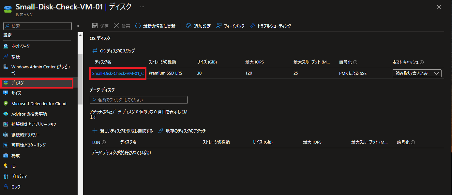Viewport: 452px width, 195px height.
Task: Click the OS ディスク section heading
Action: pyautogui.click(x=100, y=38)
